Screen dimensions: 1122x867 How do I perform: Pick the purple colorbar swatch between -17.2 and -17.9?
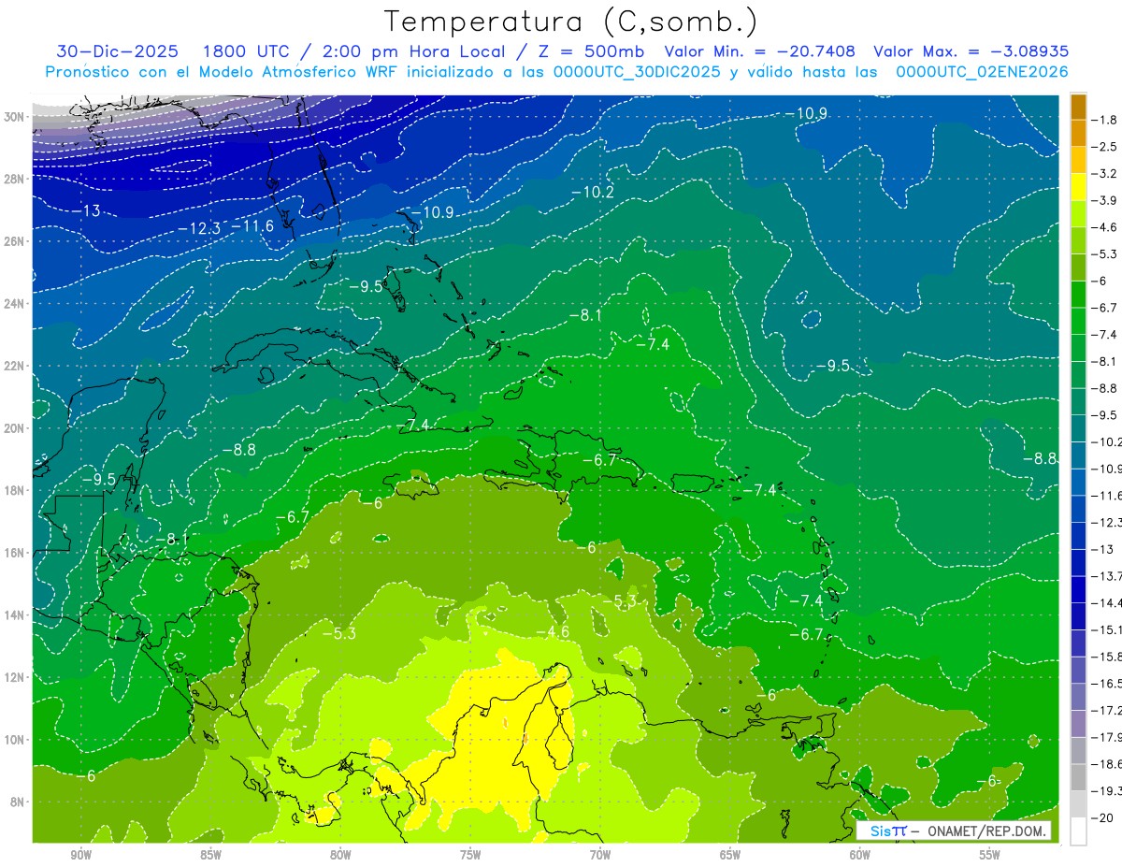[x=1078, y=723]
